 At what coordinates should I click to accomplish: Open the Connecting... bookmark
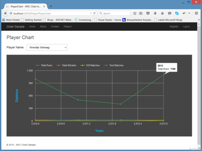[x=84, y=20]
